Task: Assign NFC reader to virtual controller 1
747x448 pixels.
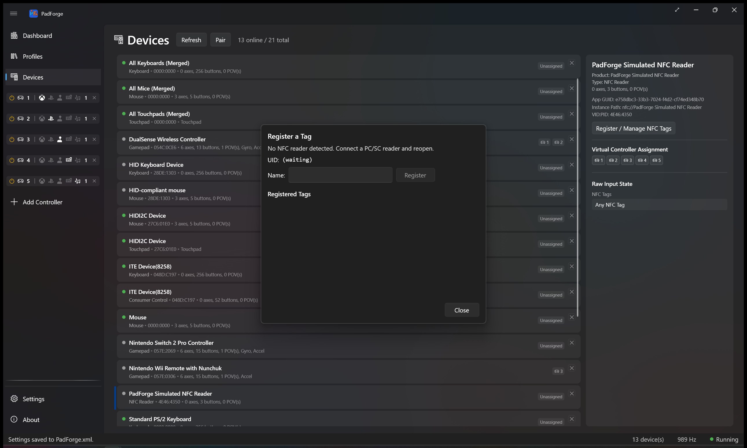Action: [598, 160]
